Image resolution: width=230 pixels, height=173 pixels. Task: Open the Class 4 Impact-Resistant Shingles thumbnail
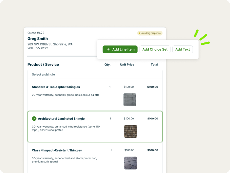pyautogui.click(x=130, y=163)
